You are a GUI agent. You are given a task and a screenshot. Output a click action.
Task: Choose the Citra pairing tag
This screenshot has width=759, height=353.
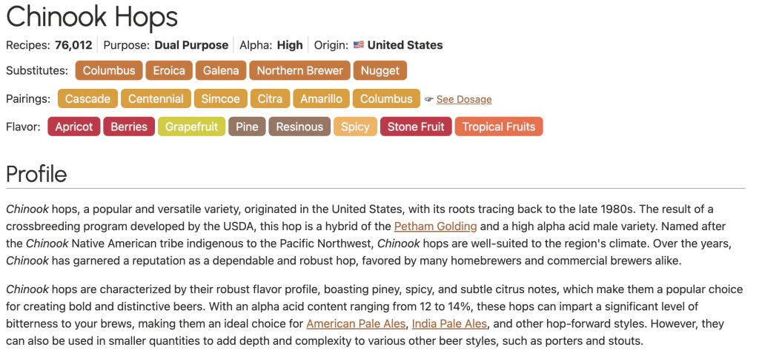(x=270, y=98)
